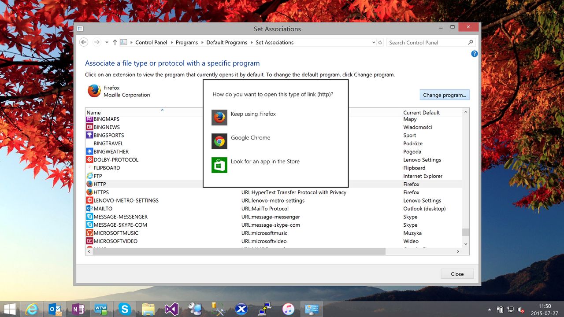Click Internet Explorer default for FTP

click(x=423, y=176)
